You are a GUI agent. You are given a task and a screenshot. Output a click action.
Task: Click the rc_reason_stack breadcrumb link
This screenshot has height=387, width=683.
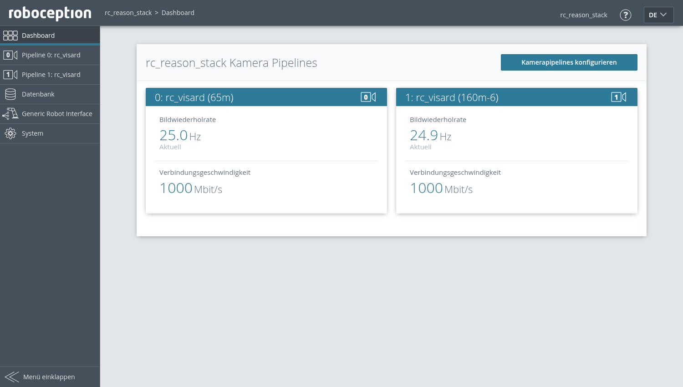[x=128, y=12]
